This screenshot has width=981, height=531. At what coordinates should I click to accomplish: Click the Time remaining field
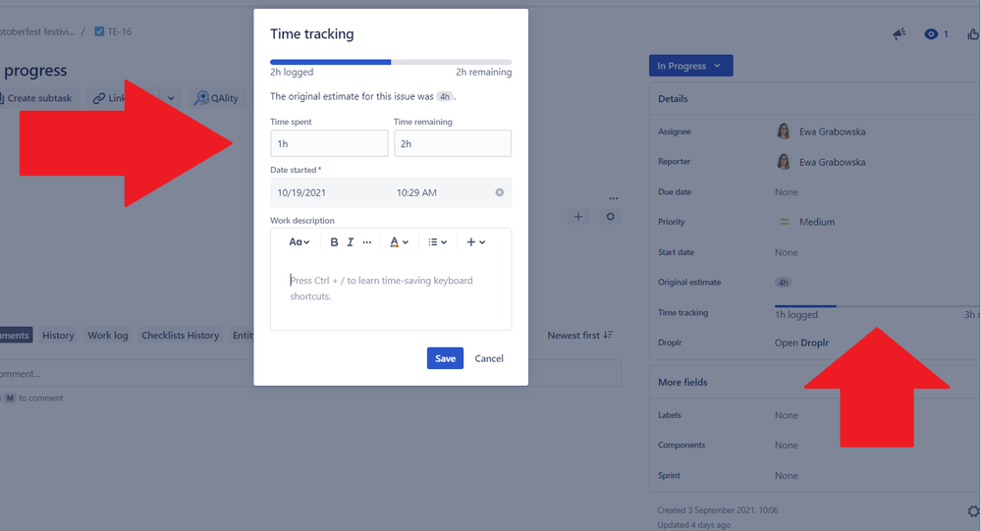[x=453, y=143]
